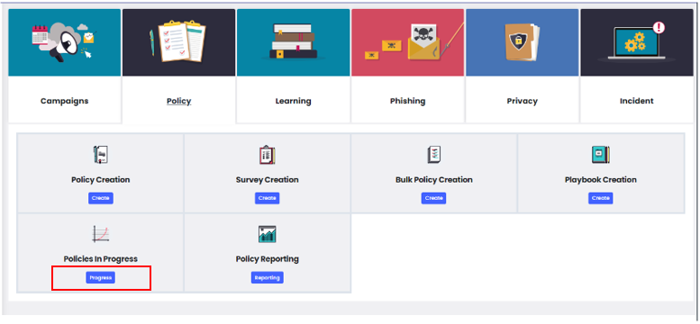Click the Policies In Progress chart icon
Screen dimensions: 700x324
tap(100, 234)
